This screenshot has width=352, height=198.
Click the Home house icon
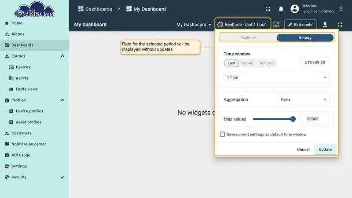tap(7, 23)
